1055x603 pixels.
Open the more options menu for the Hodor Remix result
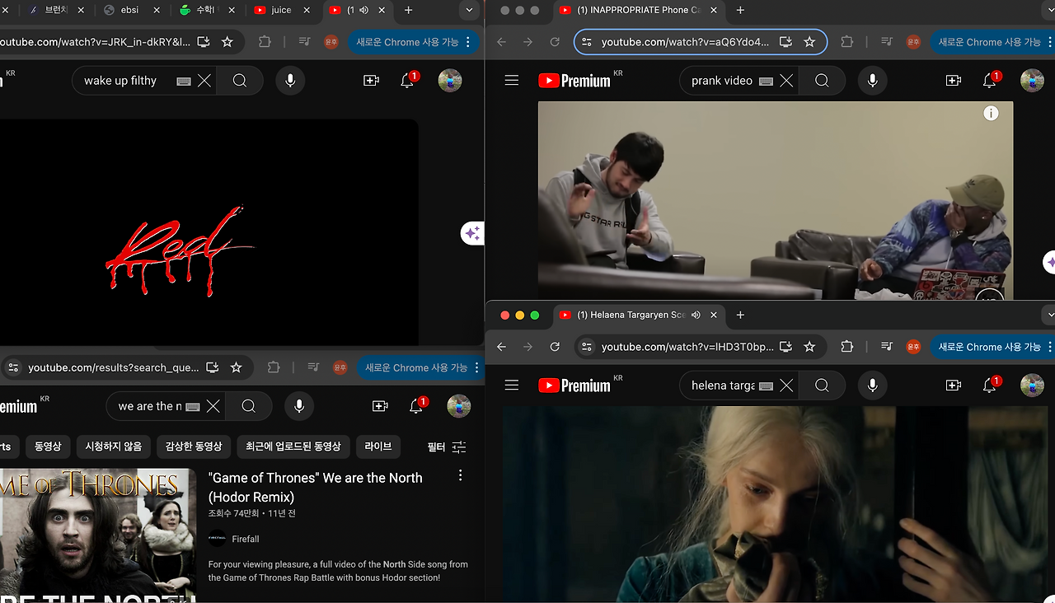[x=460, y=475]
